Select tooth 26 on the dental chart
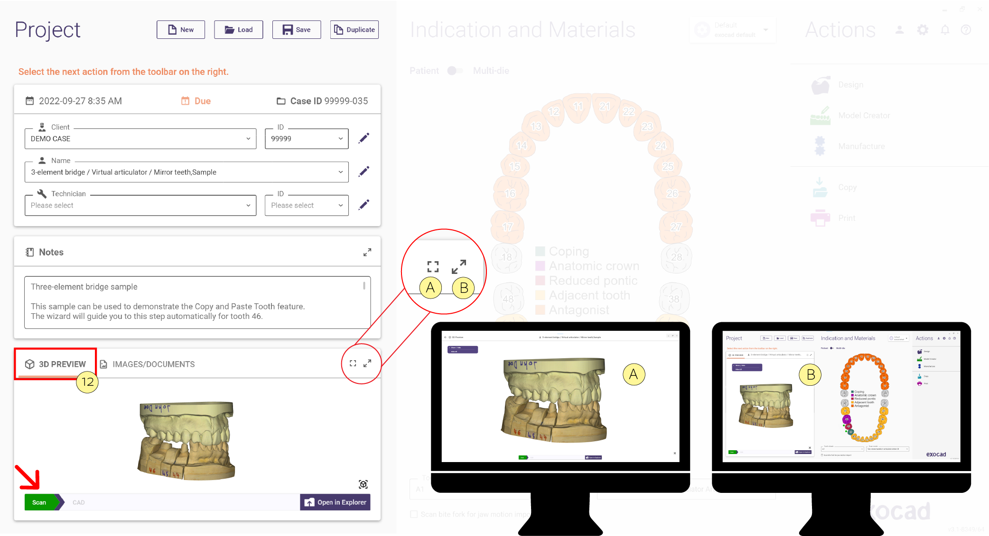The height and width of the screenshot is (536, 989). [673, 193]
